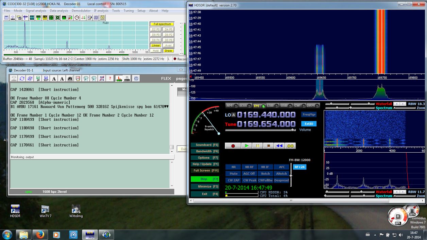
Task: Click the second blue refresh icon in Decoder
Action: click(x=30, y=79)
